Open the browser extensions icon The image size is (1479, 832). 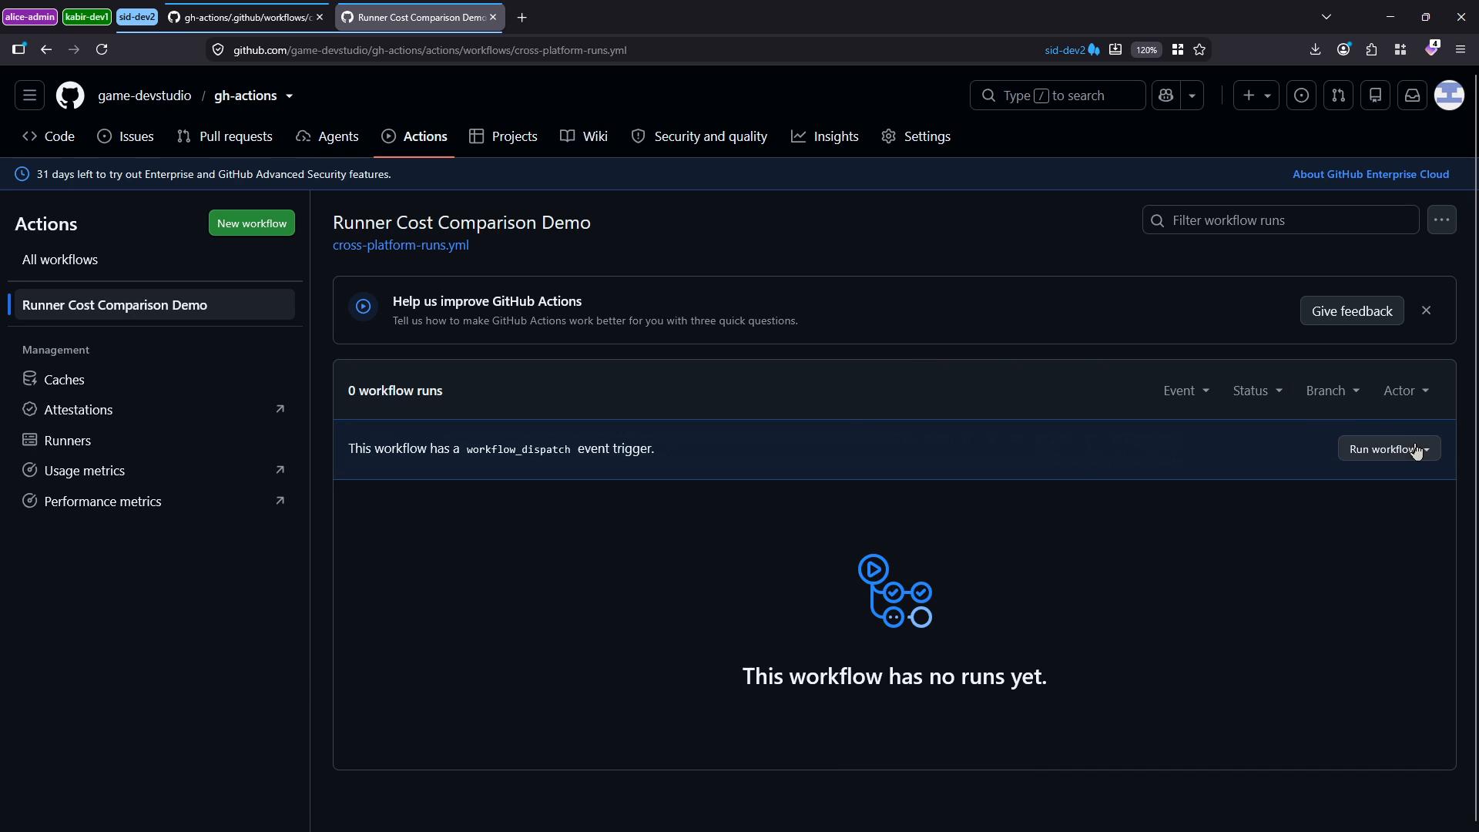coord(1371,50)
